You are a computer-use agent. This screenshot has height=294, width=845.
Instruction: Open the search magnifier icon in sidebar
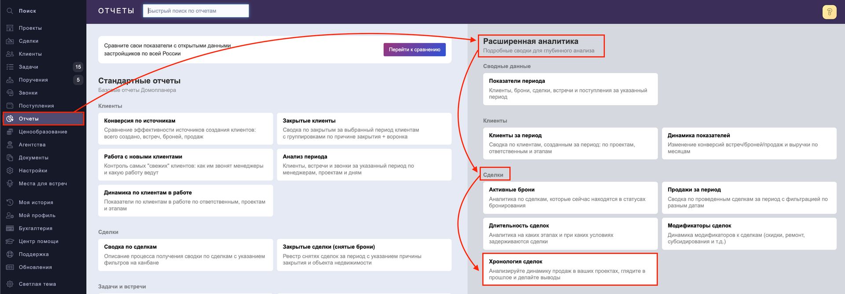coord(10,11)
